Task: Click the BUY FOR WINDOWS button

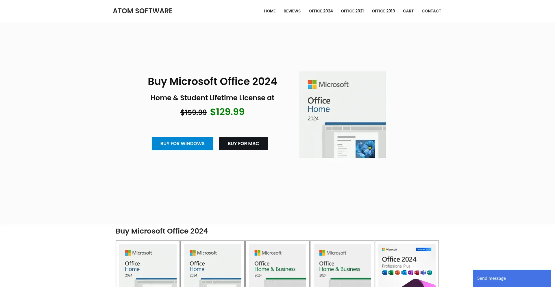Action: click(x=182, y=144)
